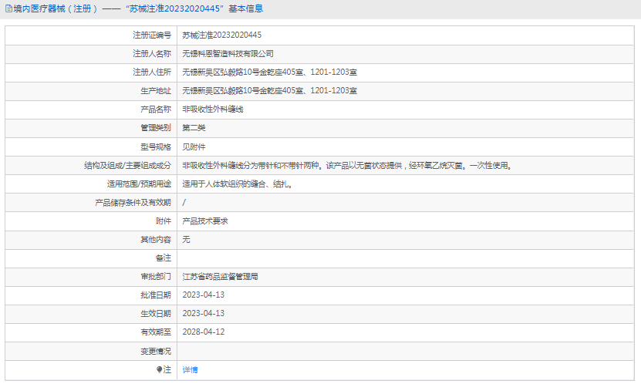Click the 生产地址 address value

pos(269,91)
